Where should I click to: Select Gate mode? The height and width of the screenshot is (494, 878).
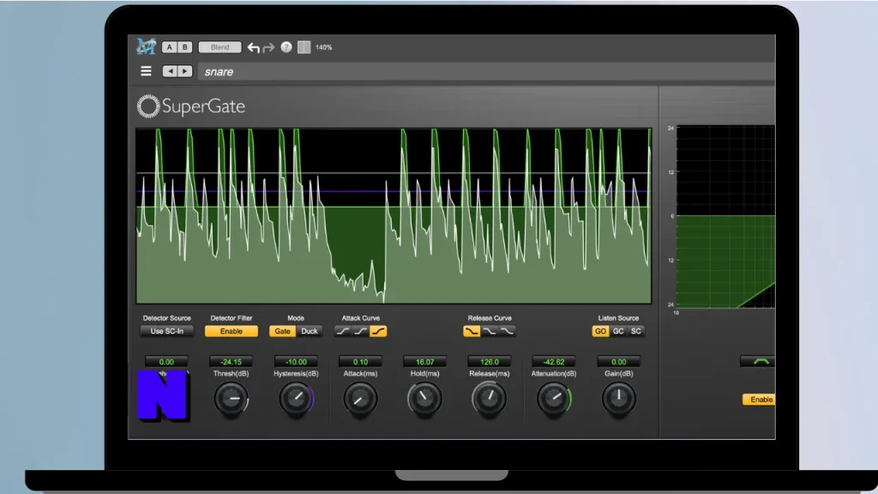coord(282,331)
